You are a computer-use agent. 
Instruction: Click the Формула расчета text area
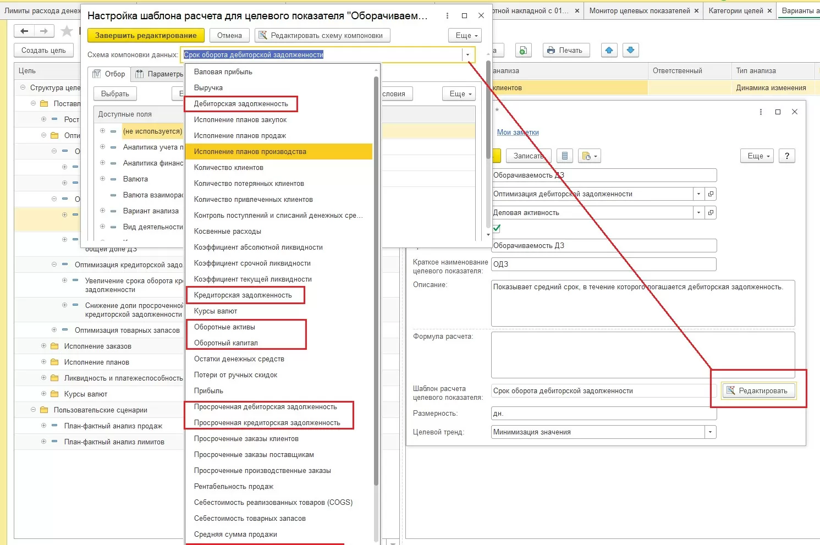pos(643,354)
